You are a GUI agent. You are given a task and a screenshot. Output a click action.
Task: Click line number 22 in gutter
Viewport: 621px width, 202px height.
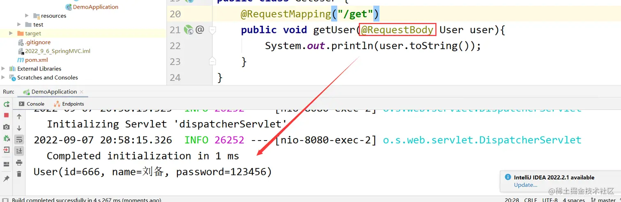[175, 45]
